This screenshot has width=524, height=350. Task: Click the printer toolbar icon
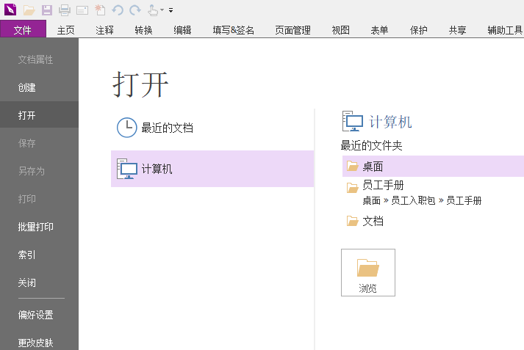65,10
